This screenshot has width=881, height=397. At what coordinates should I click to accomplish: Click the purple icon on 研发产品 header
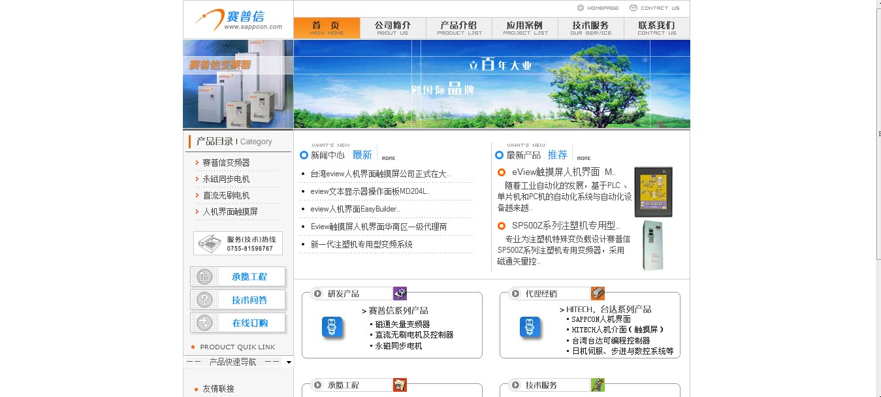point(400,293)
